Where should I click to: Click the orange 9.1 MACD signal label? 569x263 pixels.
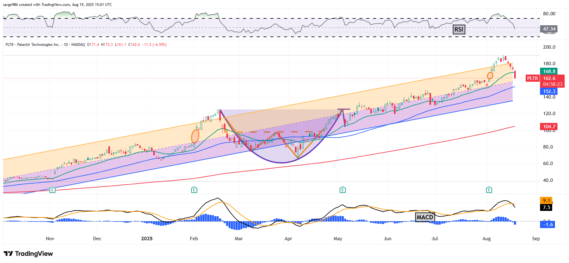[x=546, y=201]
